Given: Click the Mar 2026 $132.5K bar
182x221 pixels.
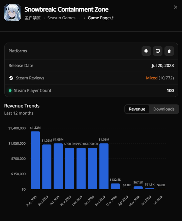Looking at the screenshot, I should [115, 186].
